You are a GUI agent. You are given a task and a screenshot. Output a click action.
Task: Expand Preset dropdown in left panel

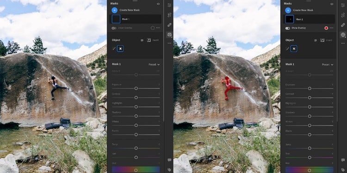click(x=154, y=65)
